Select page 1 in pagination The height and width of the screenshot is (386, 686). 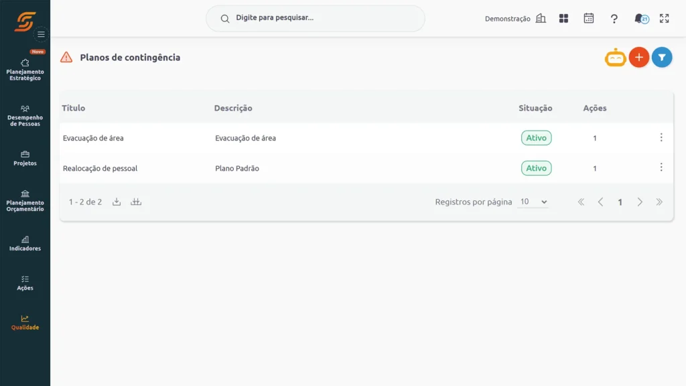[620, 202]
